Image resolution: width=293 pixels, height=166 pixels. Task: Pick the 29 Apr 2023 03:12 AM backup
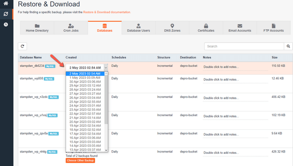85,86
